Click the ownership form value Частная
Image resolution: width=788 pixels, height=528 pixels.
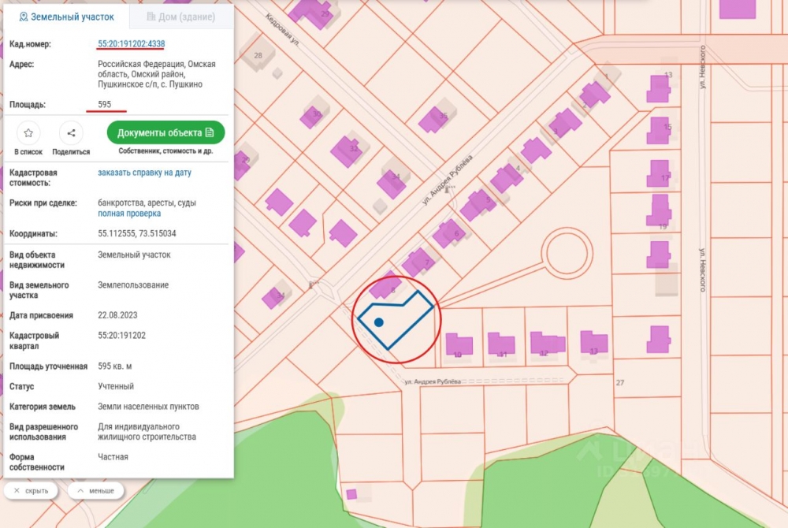113,456
